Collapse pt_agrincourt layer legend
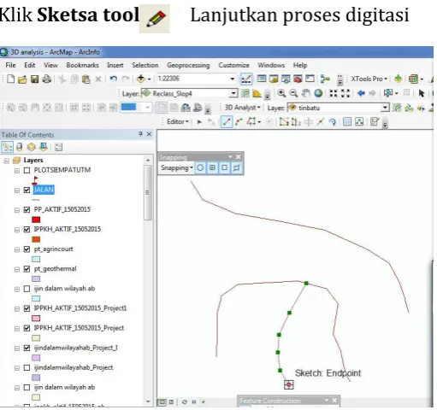437x410 pixels. (x=17, y=249)
